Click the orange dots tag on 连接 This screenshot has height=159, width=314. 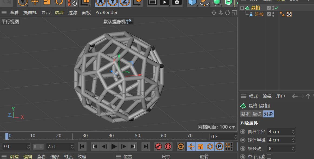click(x=282, y=14)
